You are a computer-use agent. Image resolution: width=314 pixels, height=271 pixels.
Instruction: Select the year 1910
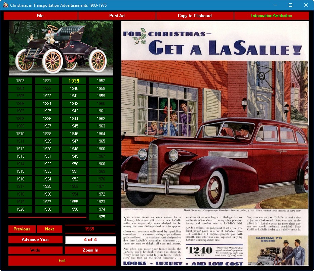point(20,134)
